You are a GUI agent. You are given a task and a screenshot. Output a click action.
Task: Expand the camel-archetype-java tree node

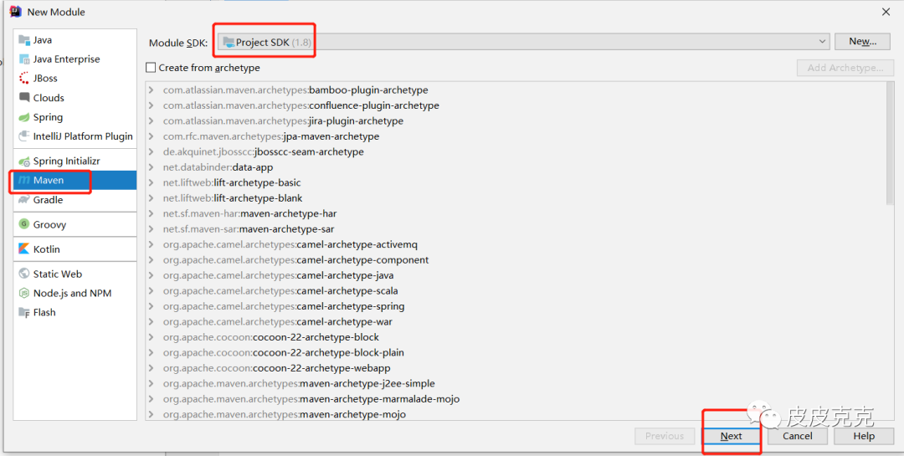pyautogui.click(x=151, y=275)
